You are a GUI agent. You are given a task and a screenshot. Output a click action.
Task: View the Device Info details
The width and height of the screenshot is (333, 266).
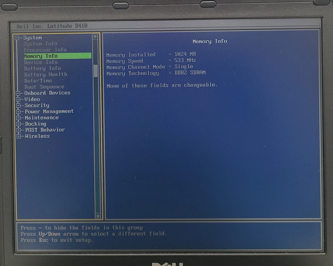(x=41, y=62)
